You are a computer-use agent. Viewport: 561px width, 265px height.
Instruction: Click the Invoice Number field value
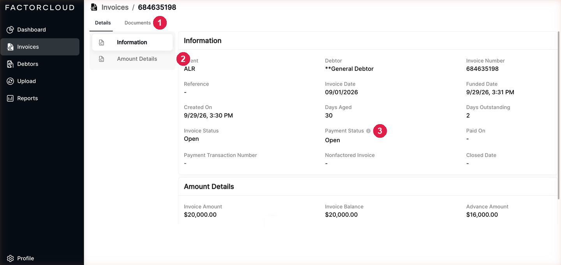[x=482, y=69]
